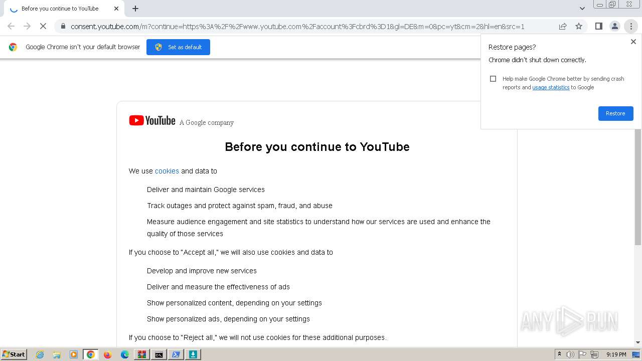Open the tab search dropdown arrow
This screenshot has width=642, height=361.
coord(582,9)
